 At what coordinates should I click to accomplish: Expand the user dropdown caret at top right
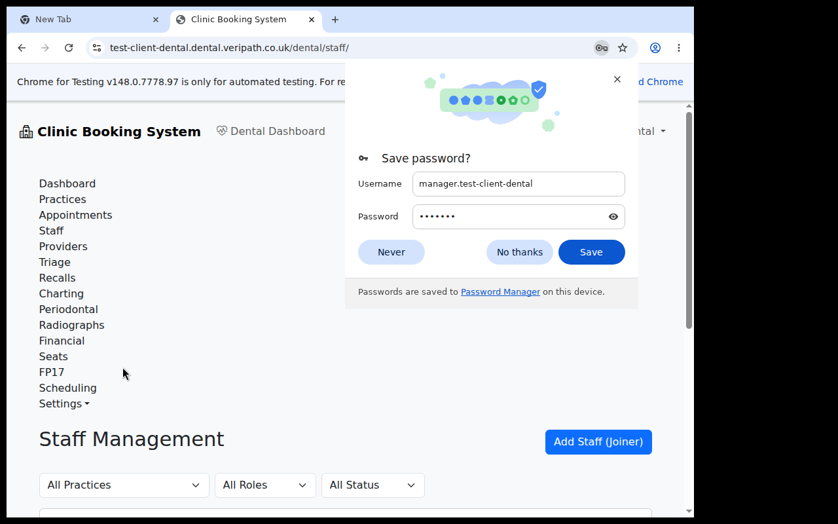tap(663, 131)
